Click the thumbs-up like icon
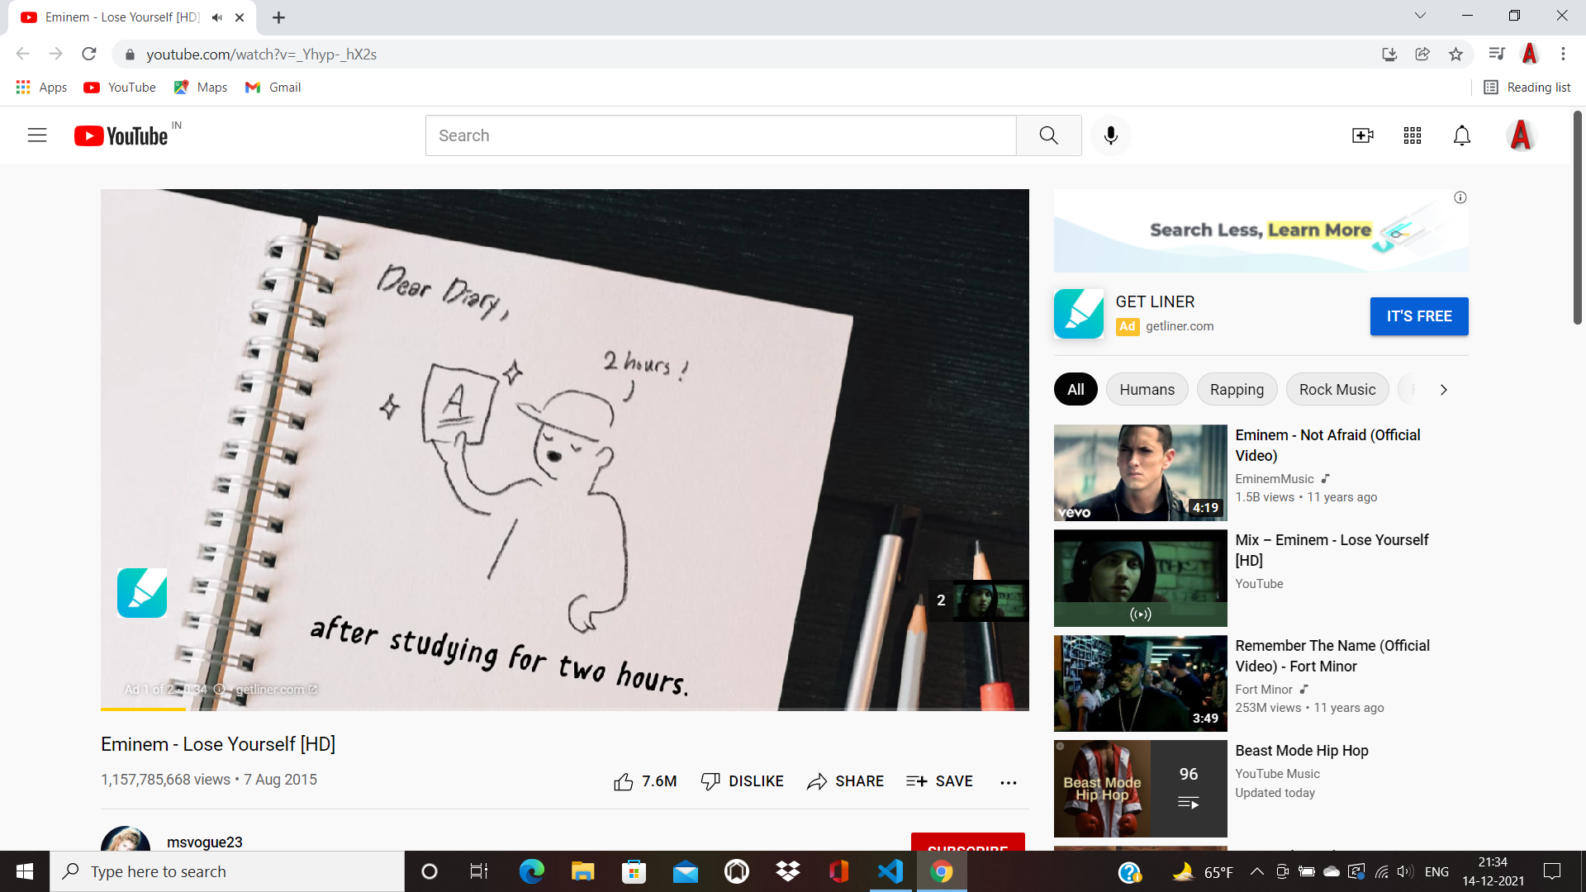The image size is (1586, 892). [x=624, y=781]
